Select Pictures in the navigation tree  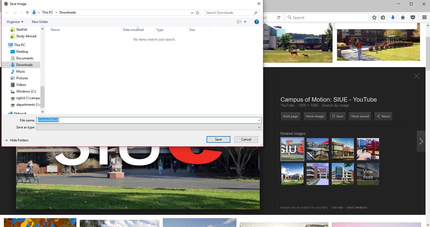[22, 78]
